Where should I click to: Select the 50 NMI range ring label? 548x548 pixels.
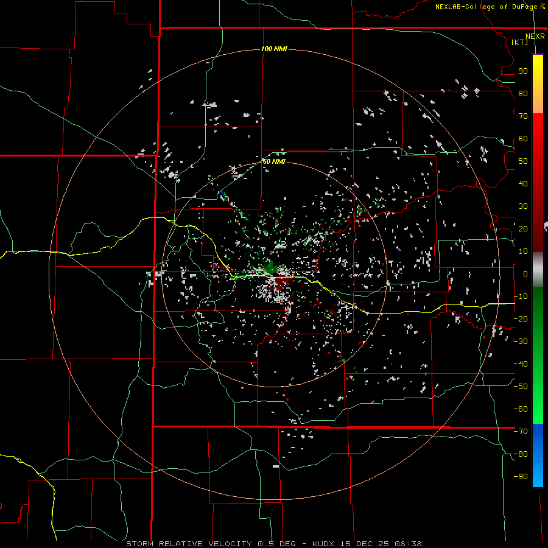point(274,161)
